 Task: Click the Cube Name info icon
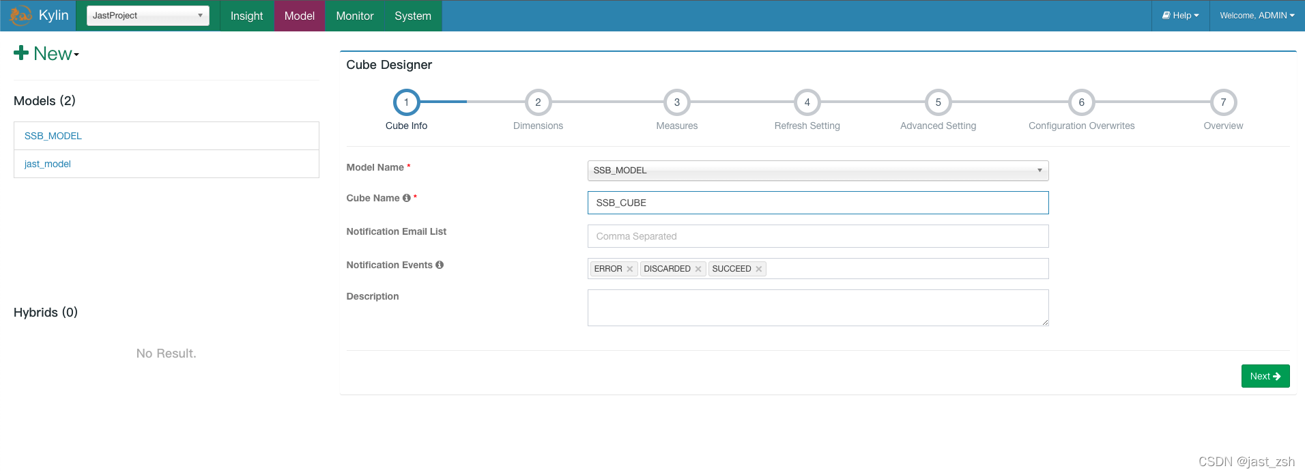(407, 198)
